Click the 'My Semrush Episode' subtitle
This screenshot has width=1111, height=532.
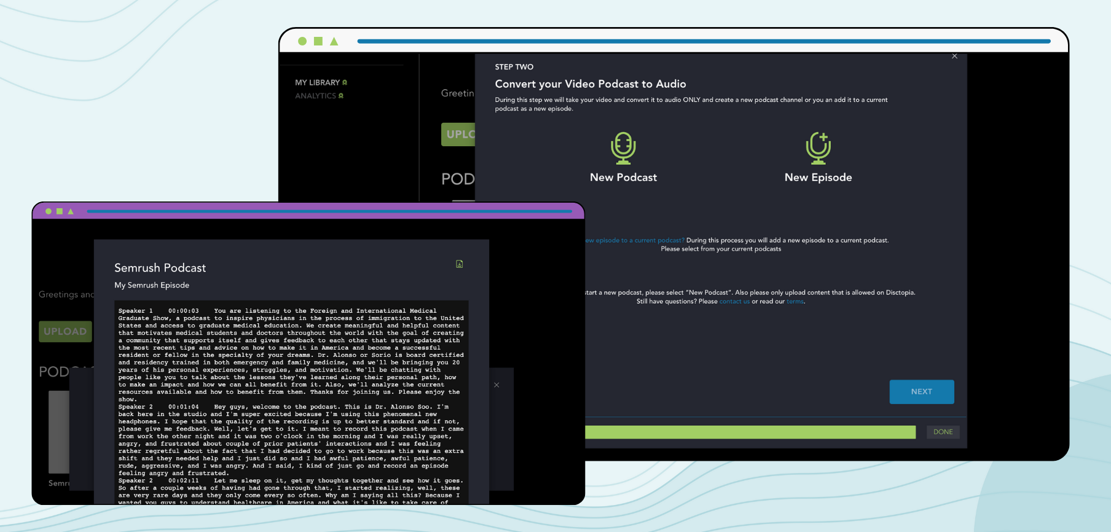click(x=152, y=285)
